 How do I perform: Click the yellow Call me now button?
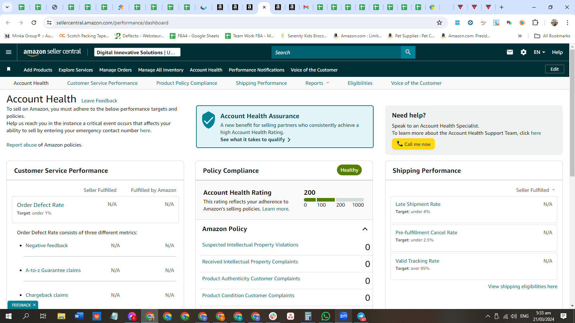(413, 144)
